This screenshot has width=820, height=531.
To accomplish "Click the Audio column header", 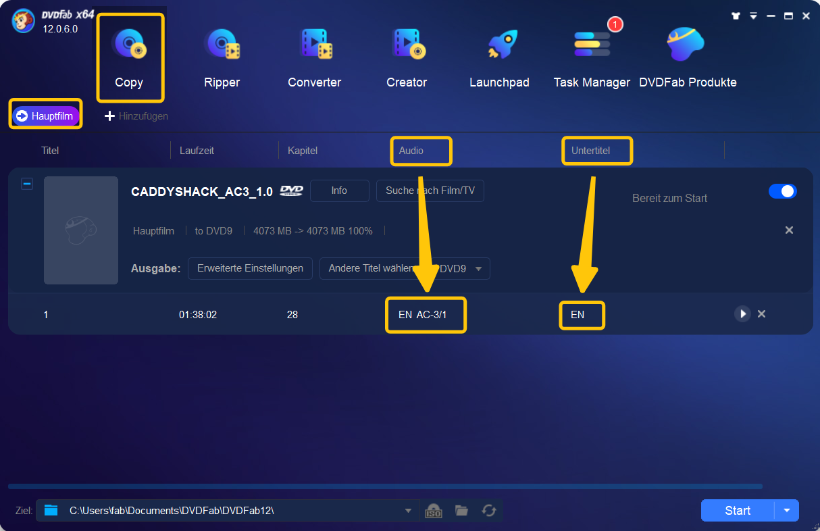I will tap(411, 151).
